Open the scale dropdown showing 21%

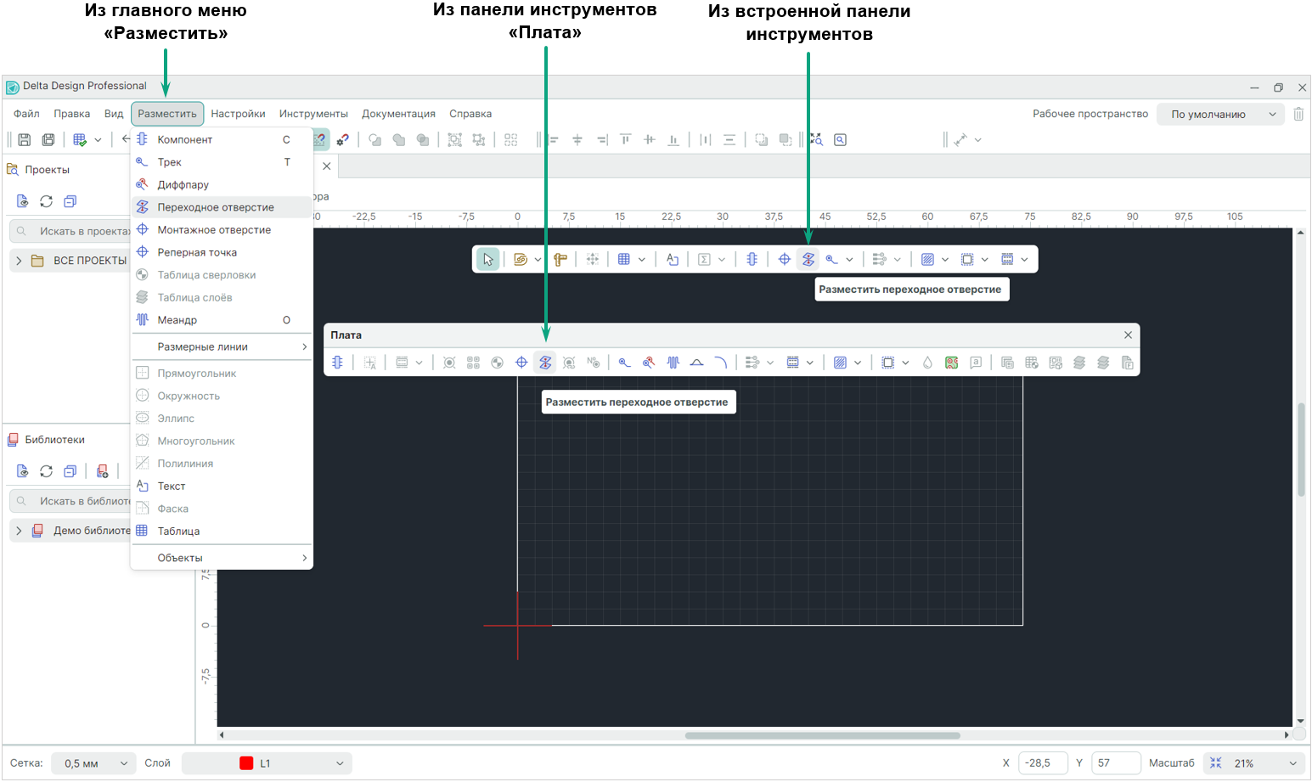(x=1254, y=763)
